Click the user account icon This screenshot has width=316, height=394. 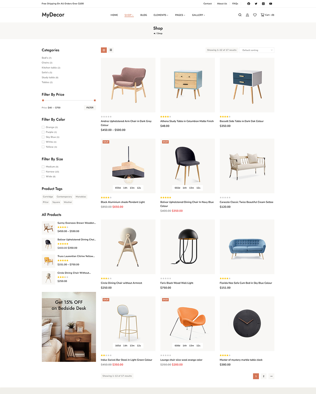tap(247, 15)
